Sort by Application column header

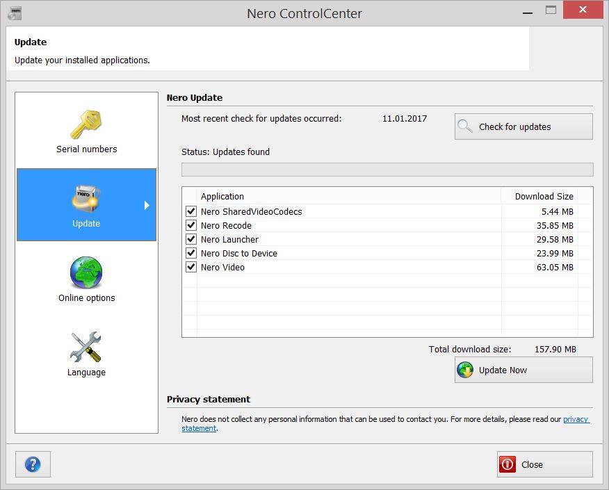point(222,197)
